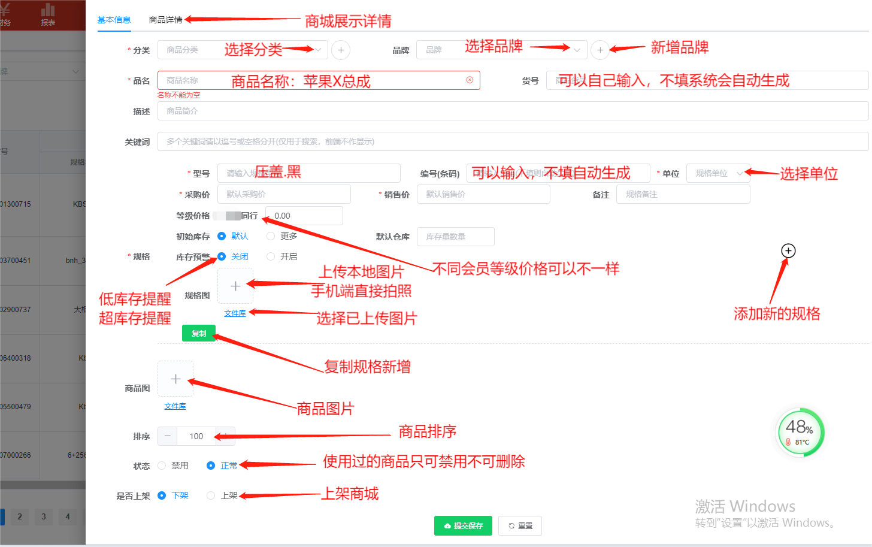
Task: Switch to the 基本信息 tab
Action: pyautogui.click(x=114, y=20)
